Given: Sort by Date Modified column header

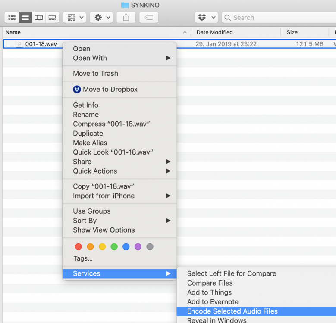Looking at the screenshot, I should (x=214, y=32).
